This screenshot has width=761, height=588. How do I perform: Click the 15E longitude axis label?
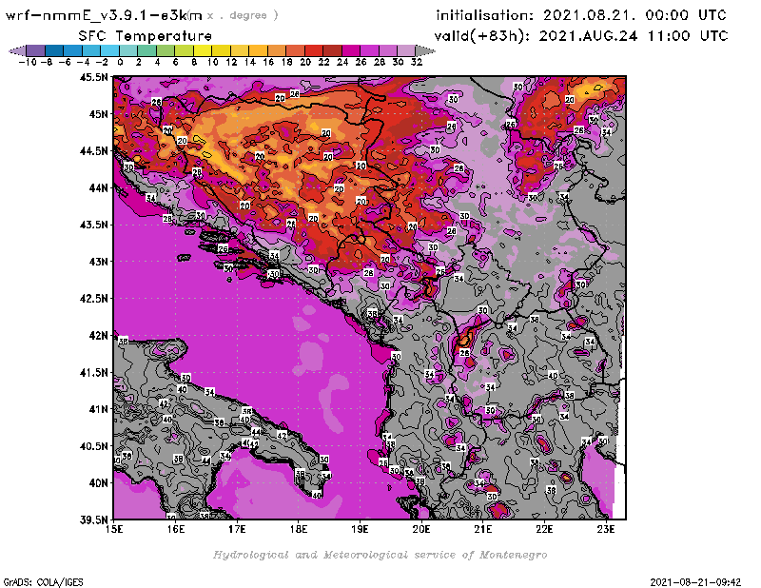tap(115, 528)
